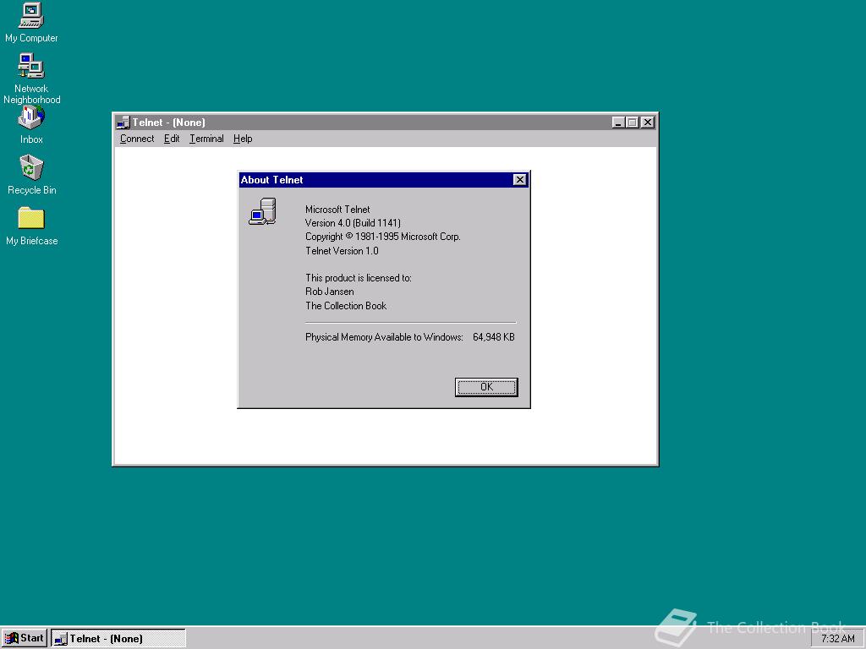Click the '64,948 KB' memory value

click(494, 337)
